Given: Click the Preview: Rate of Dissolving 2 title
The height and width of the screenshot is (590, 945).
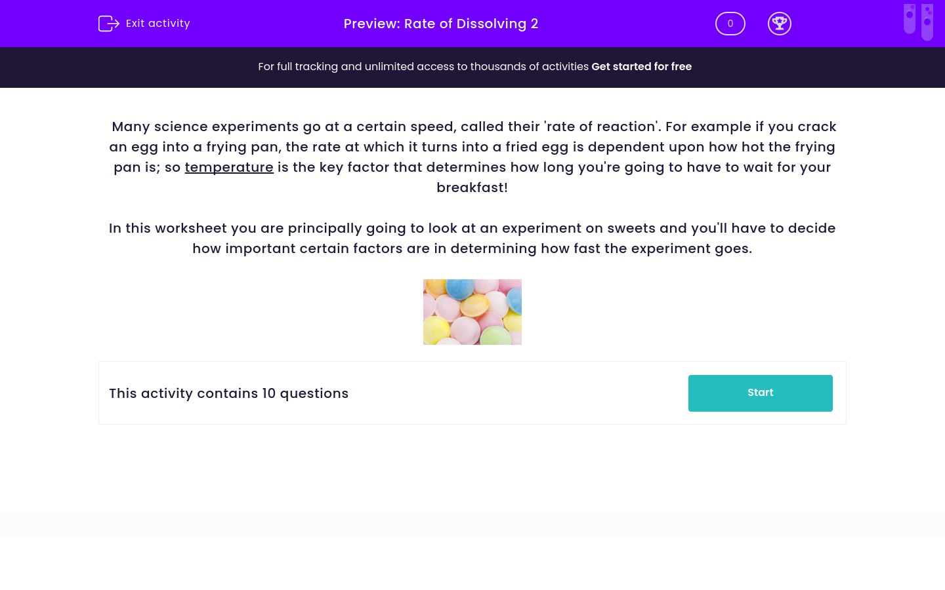Looking at the screenshot, I should [x=440, y=24].
